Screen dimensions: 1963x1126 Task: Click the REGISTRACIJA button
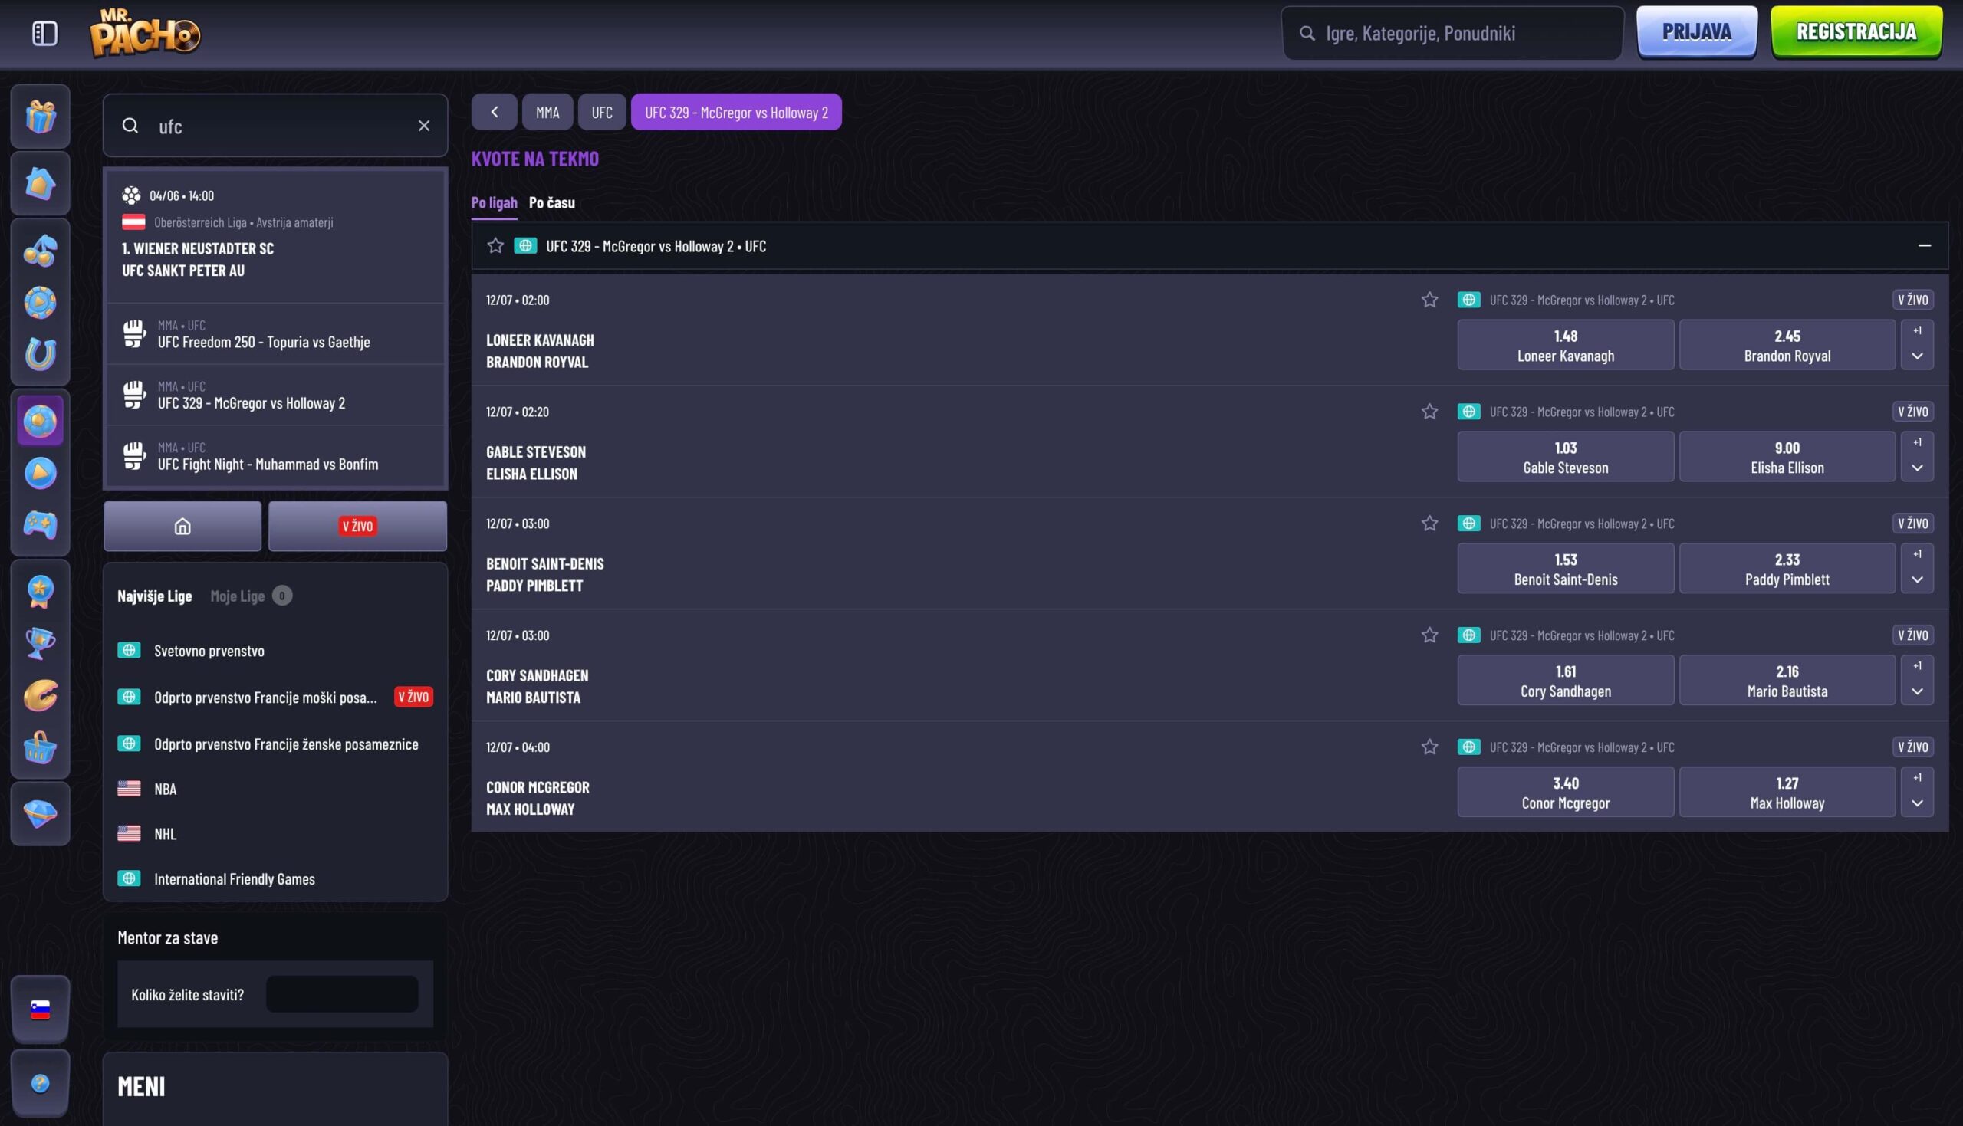[1856, 31]
